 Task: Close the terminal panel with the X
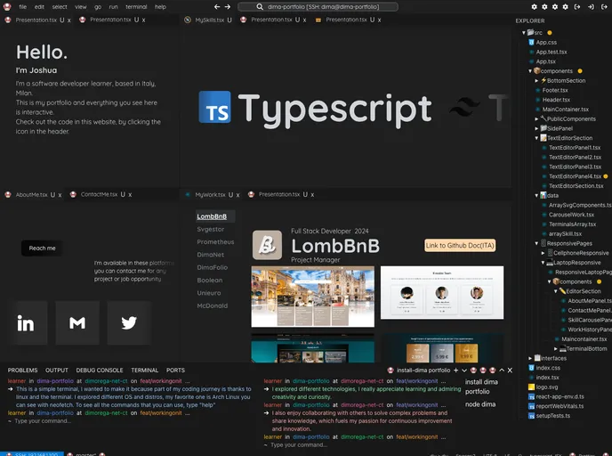click(x=510, y=370)
